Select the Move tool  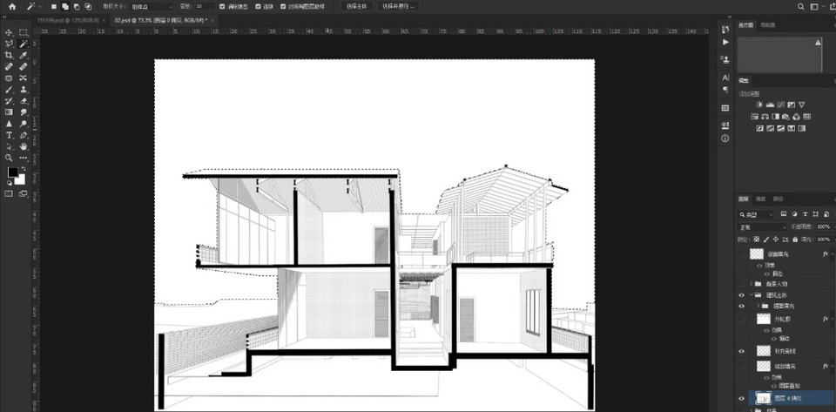9,32
